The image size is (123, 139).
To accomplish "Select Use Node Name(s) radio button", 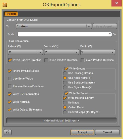I will pos(65,78).
